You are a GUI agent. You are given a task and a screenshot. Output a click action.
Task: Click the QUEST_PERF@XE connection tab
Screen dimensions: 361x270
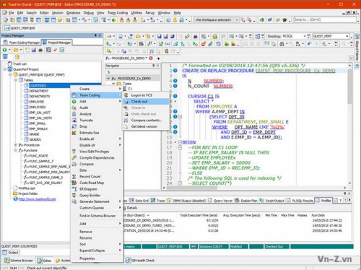click(x=20, y=28)
